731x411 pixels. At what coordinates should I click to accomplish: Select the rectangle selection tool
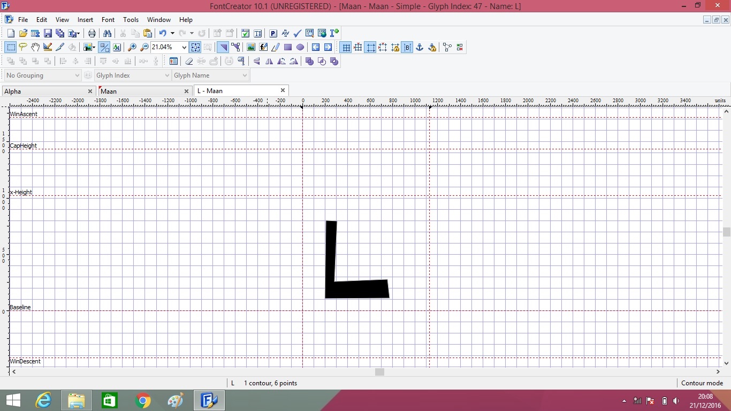(x=11, y=47)
